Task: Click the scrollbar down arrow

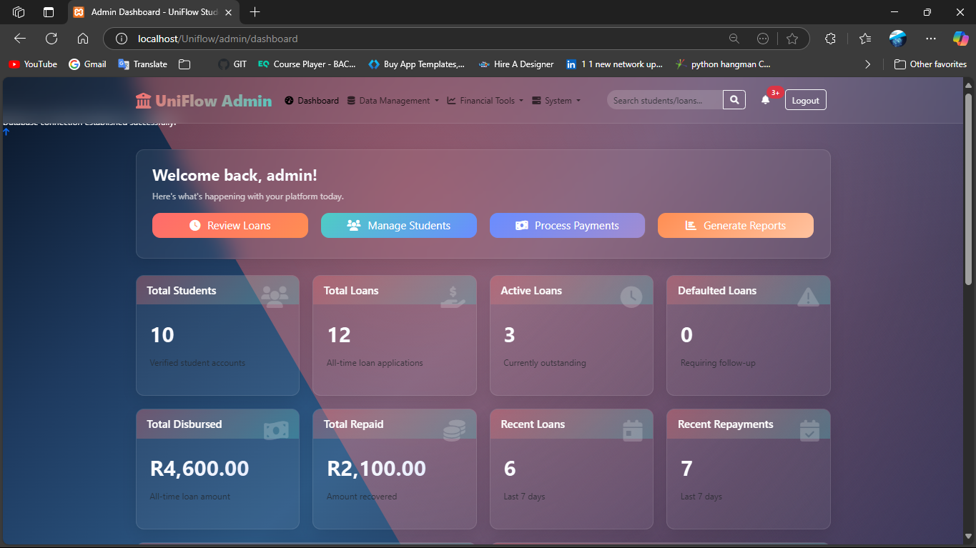Action: pyautogui.click(x=969, y=537)
